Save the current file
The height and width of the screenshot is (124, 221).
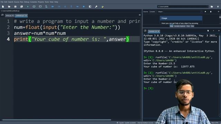point(15,7)
